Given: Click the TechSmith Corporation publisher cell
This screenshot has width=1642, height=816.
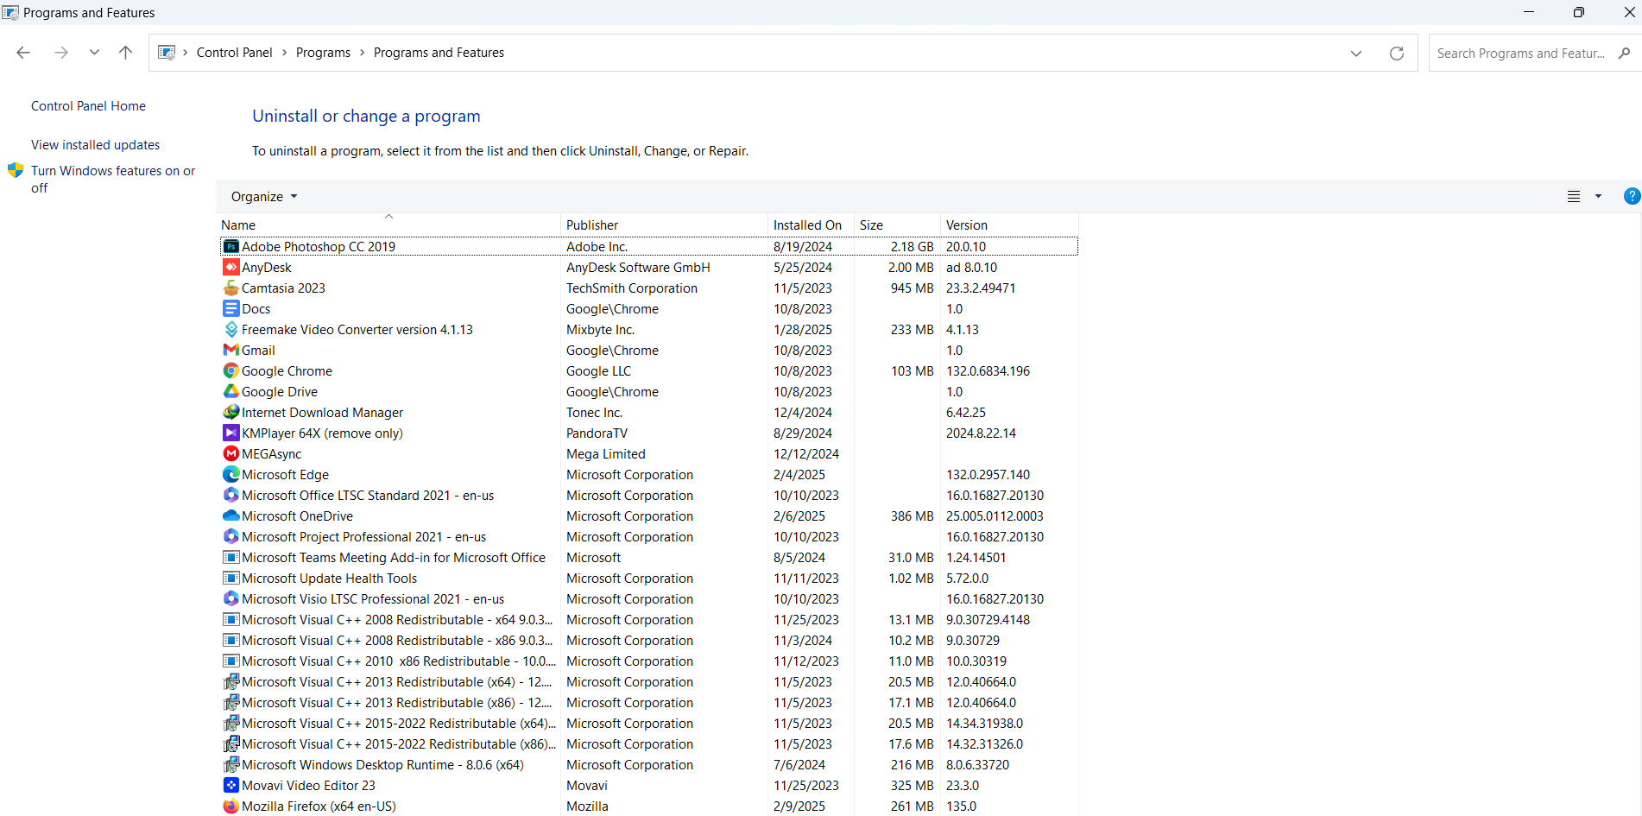Looking at the screenshot, I should (x=632, y=288).
